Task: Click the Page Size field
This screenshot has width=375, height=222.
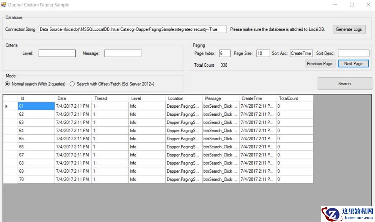Action: click(x=263, y=53)
